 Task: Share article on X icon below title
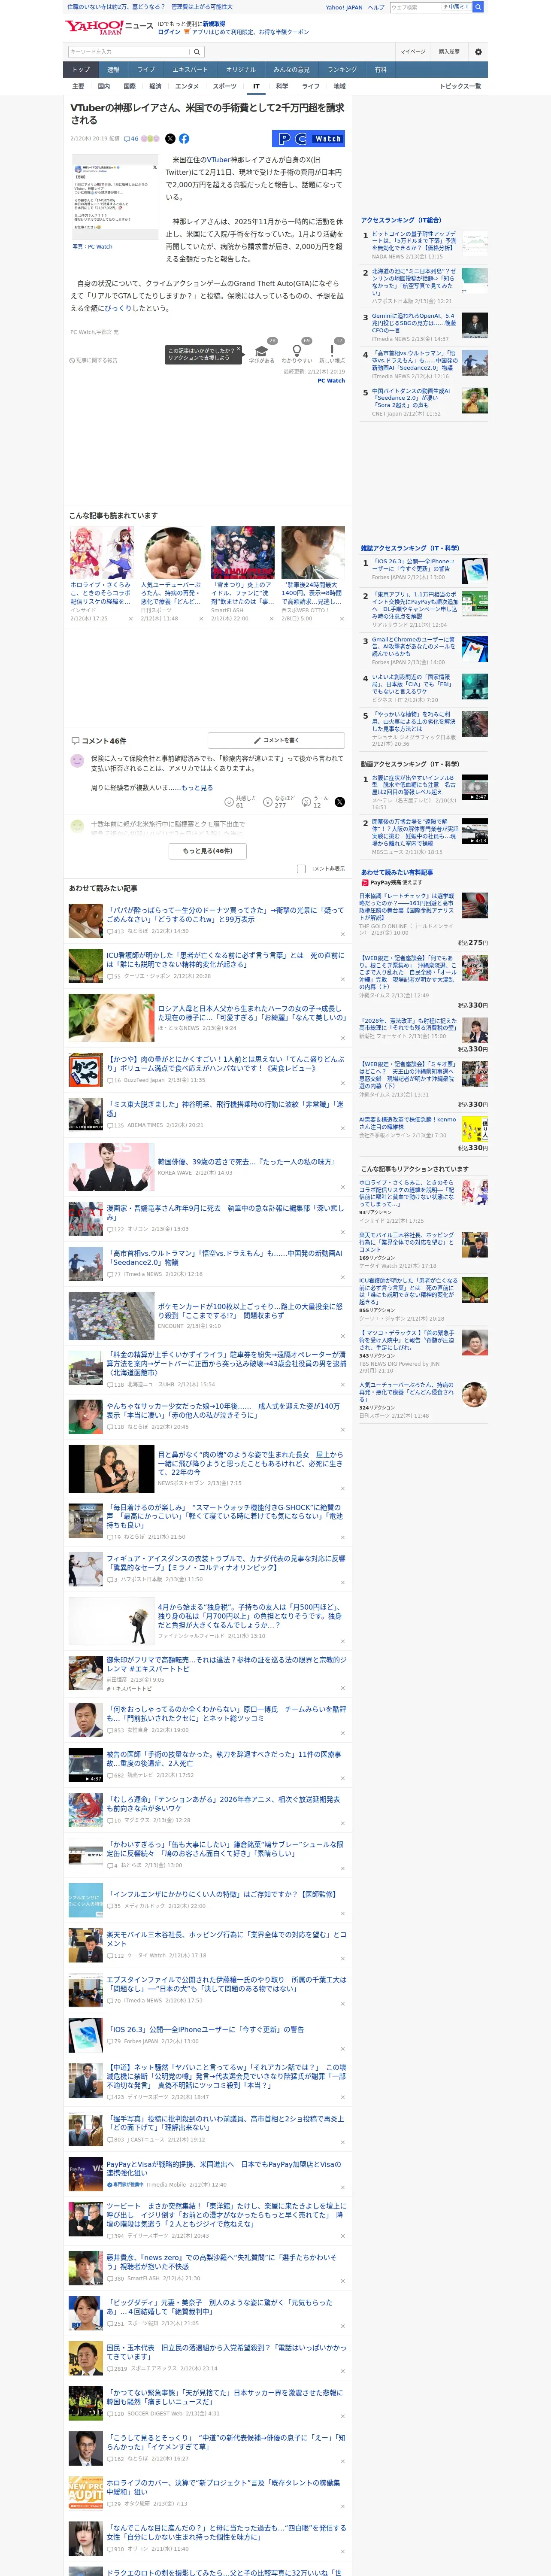pos(170,139)
